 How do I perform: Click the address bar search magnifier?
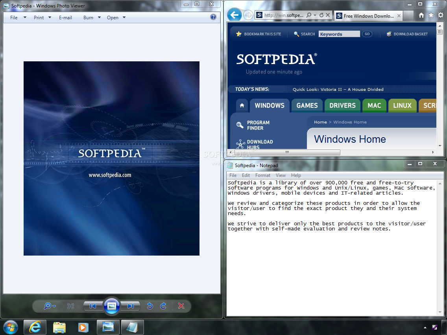[x=309, y=15]
